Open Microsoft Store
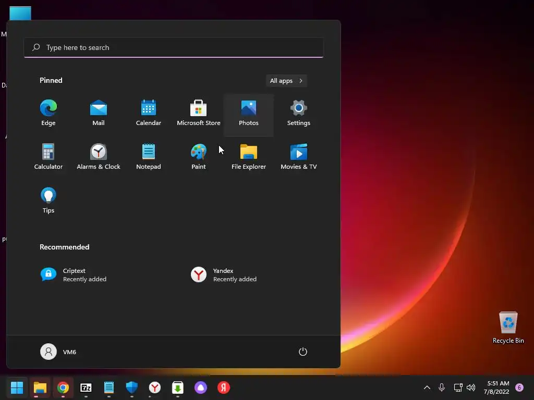This screenshot has height=400, width=534. 199,113
